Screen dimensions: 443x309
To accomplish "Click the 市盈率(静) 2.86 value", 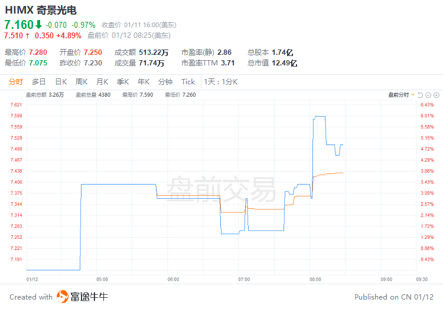I will (224, 52).
